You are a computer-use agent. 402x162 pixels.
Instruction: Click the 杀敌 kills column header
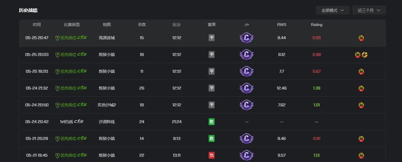(142, 25)
